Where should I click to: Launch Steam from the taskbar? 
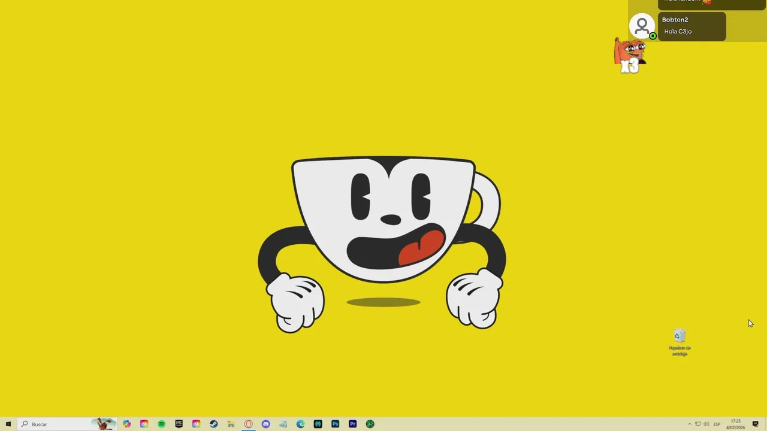[213, 424]
